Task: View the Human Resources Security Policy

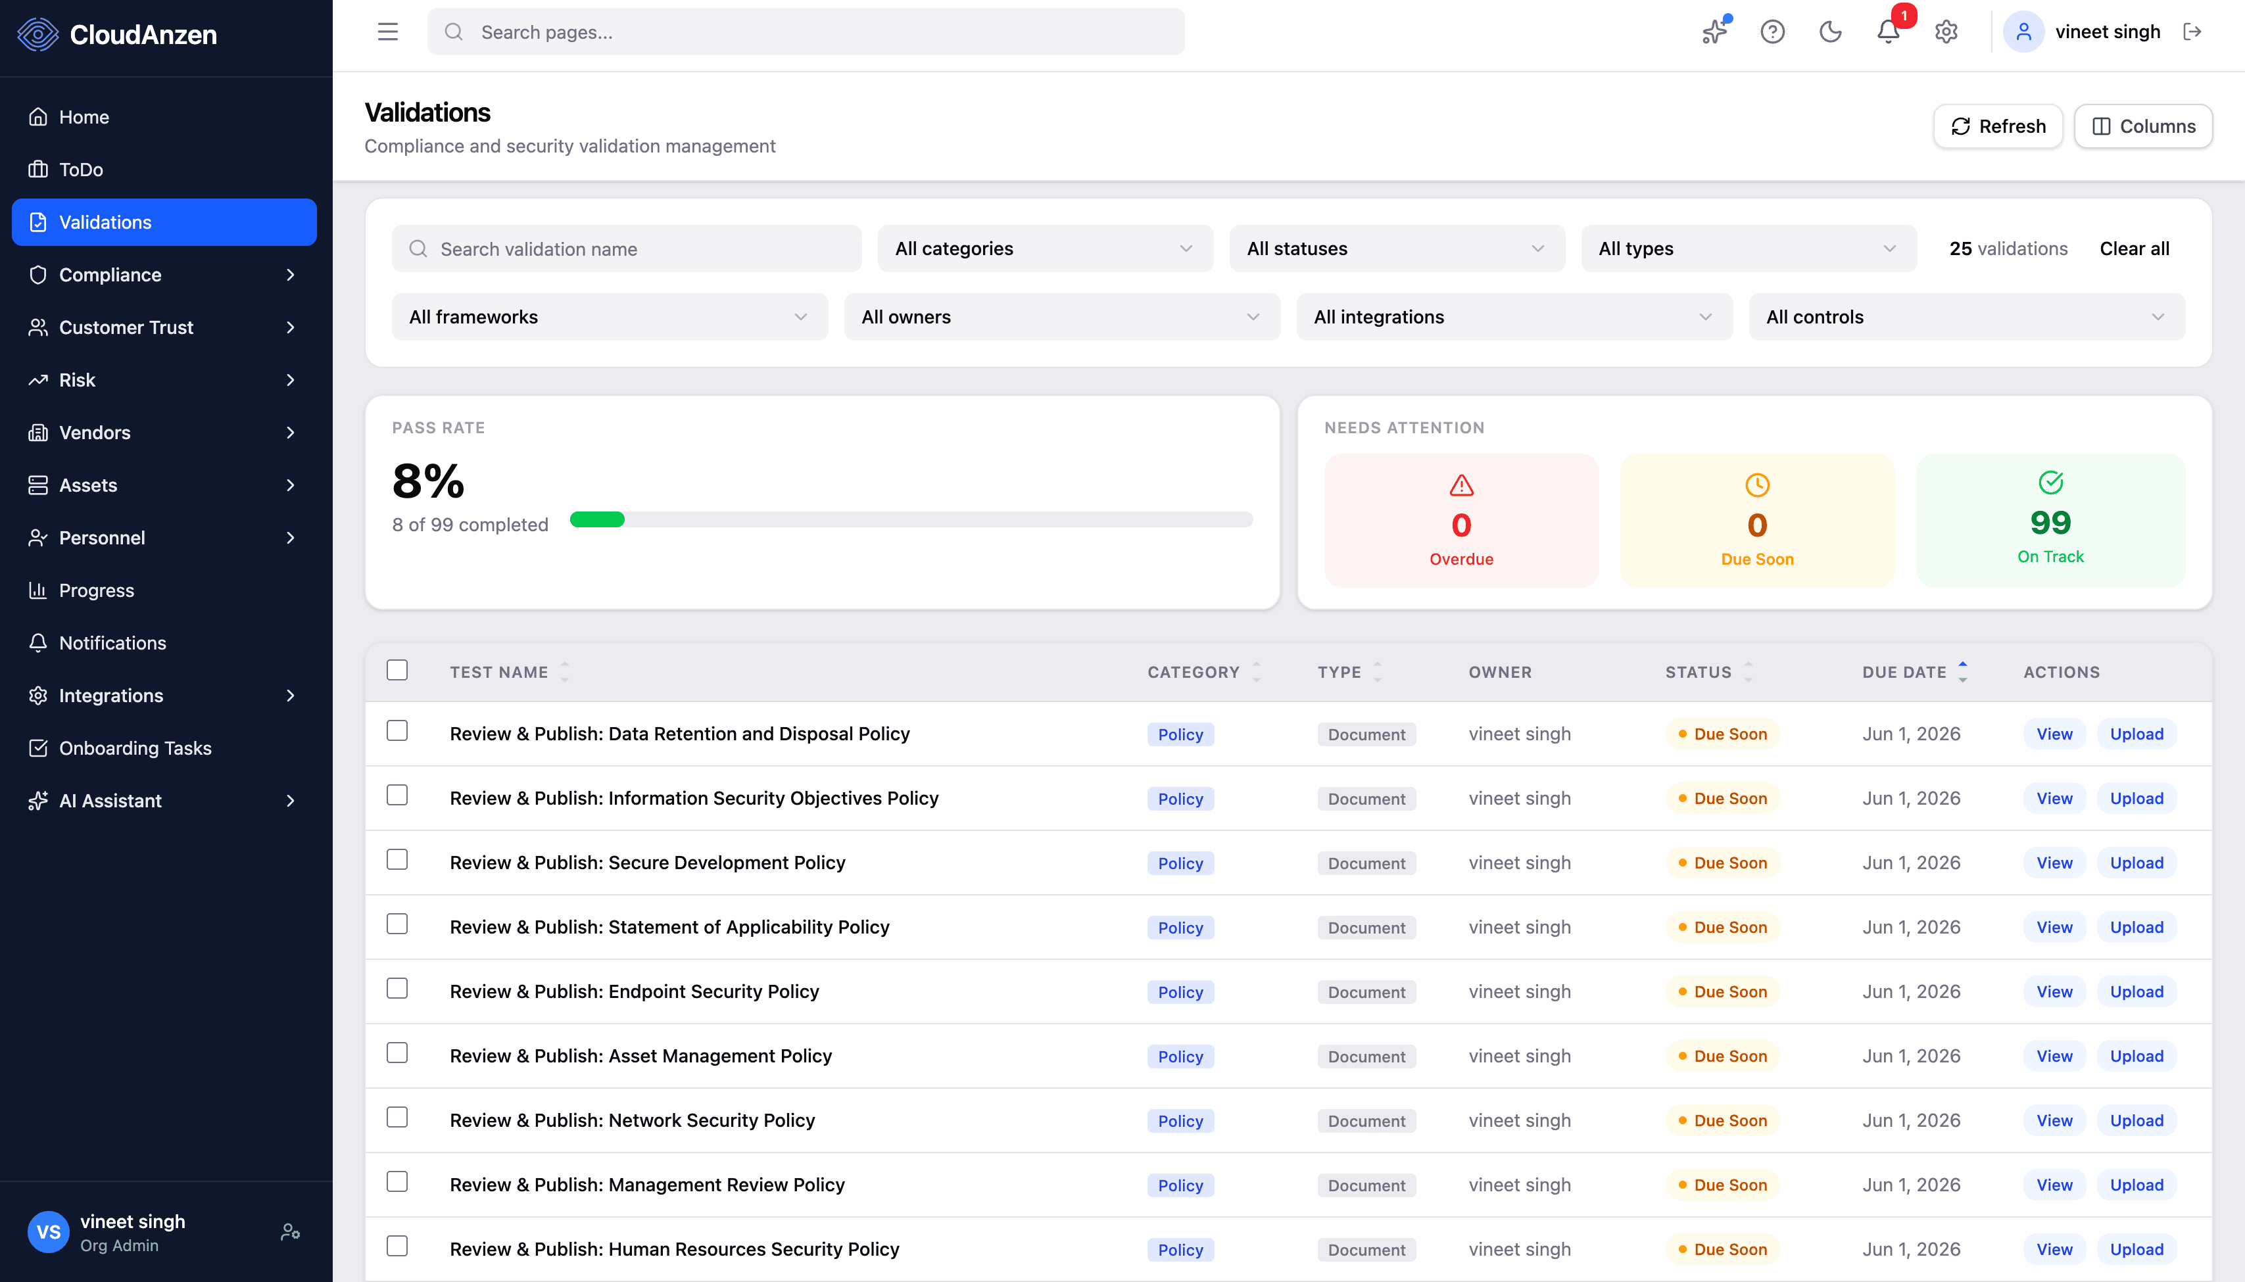Action: [2054, 1249]
